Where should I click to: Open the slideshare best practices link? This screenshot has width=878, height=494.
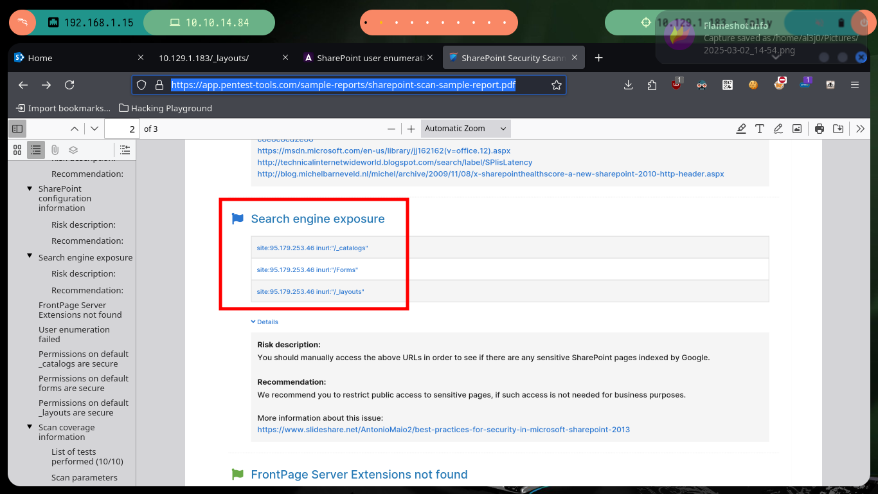tap(443, 429)
